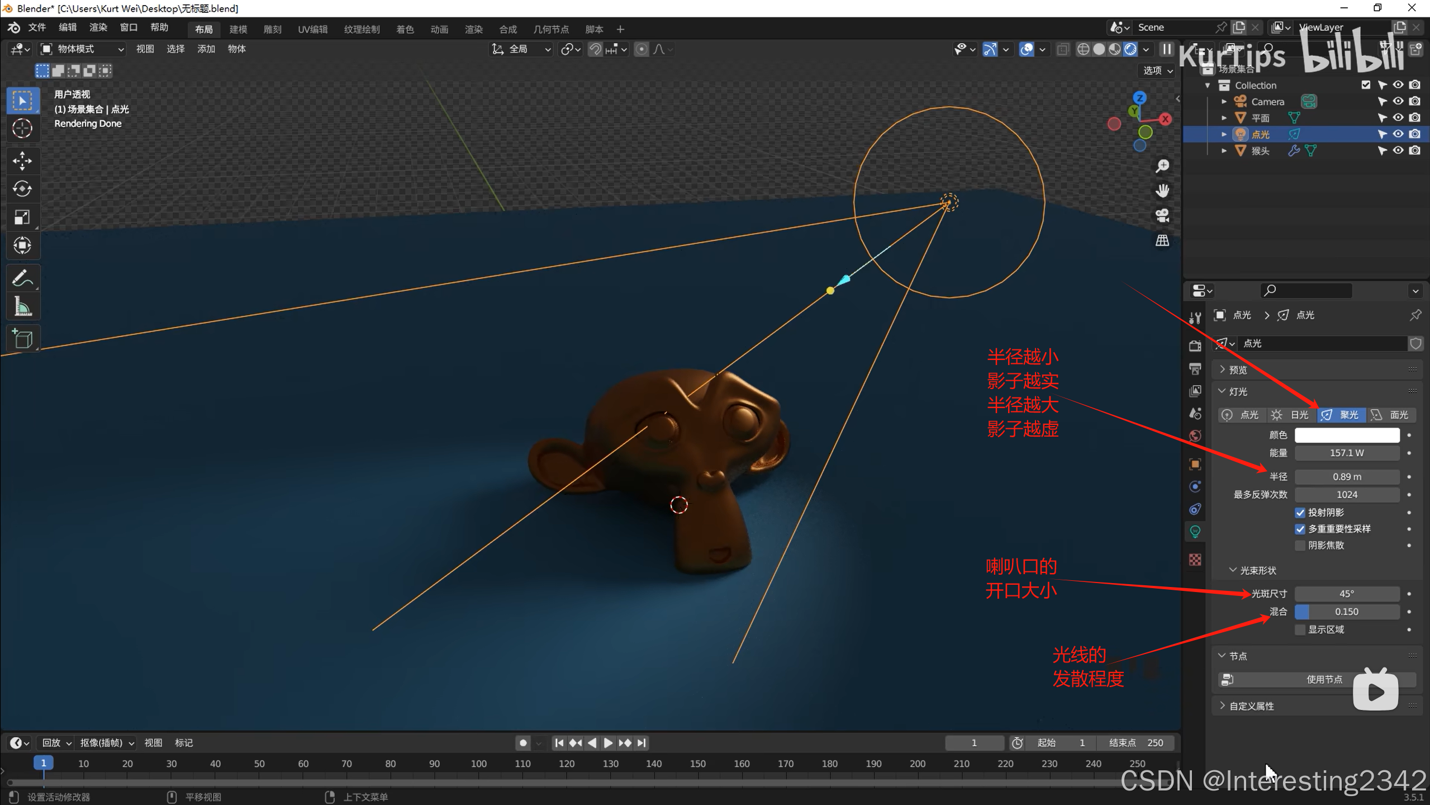Hide the 猴头 object with eye icon
The image size is (1430, 805).
pos(1398,150)
